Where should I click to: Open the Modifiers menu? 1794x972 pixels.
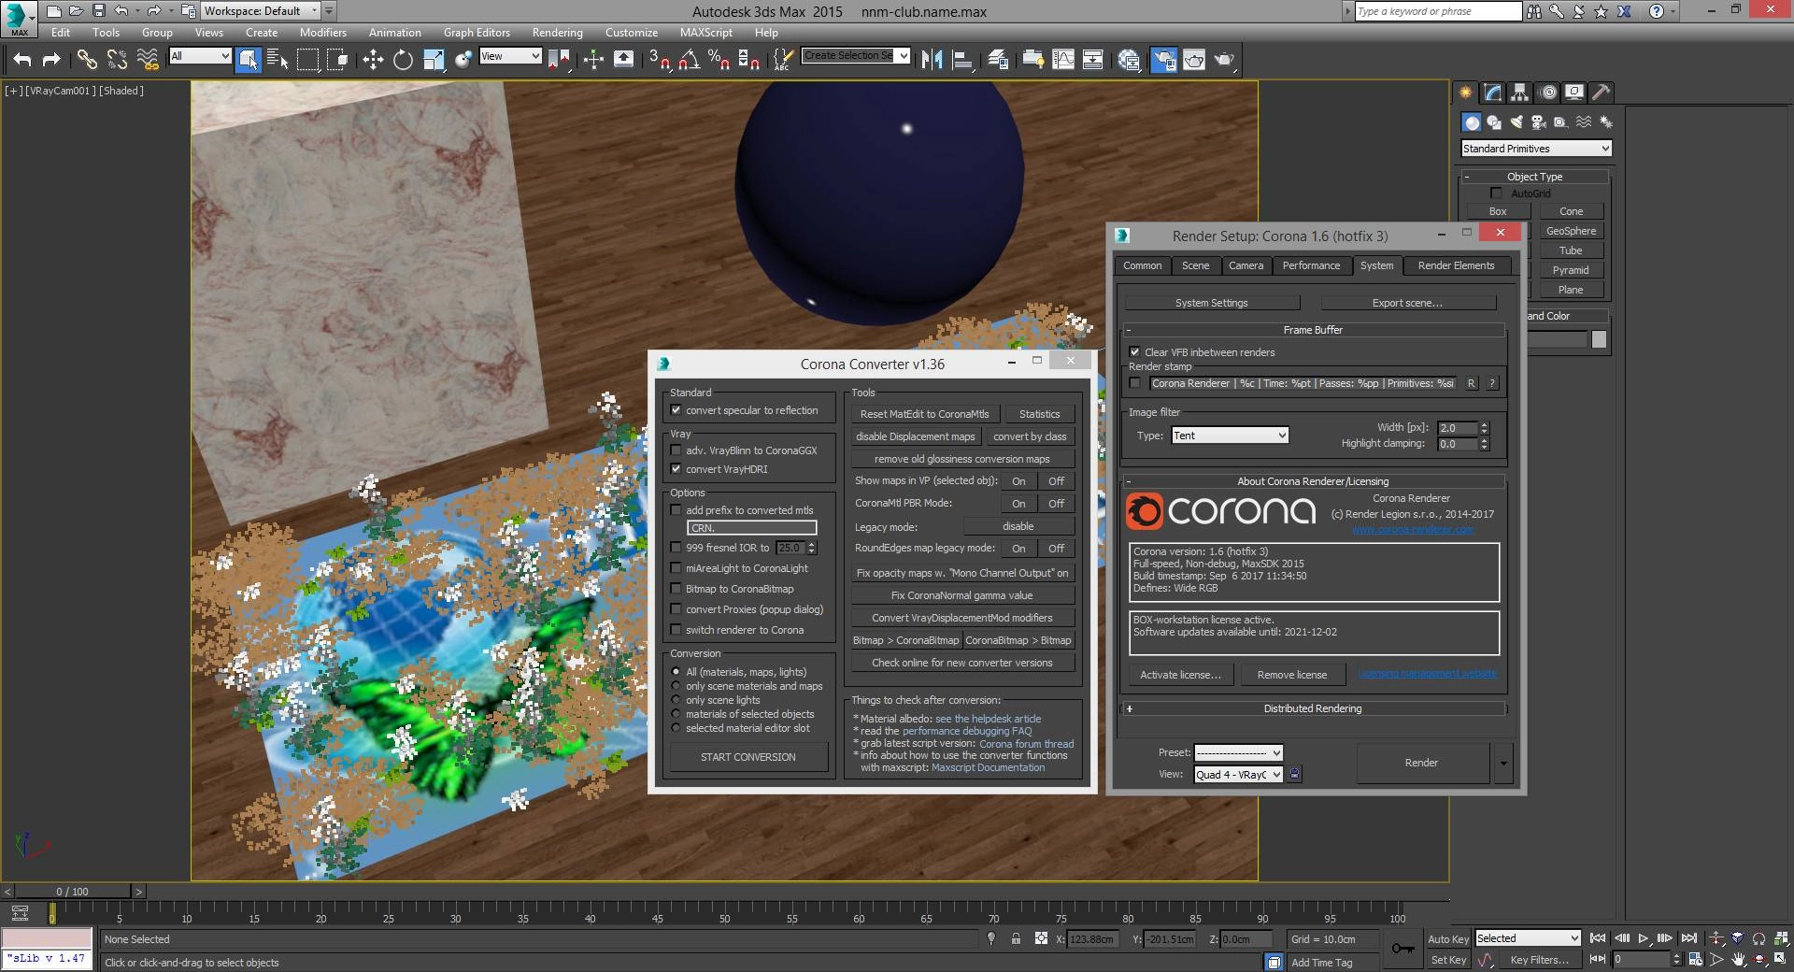tap(323, 32)
